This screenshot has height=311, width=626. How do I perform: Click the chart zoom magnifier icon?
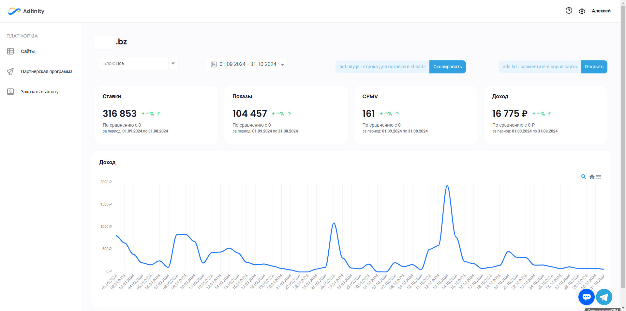click(x=584, y=177)
